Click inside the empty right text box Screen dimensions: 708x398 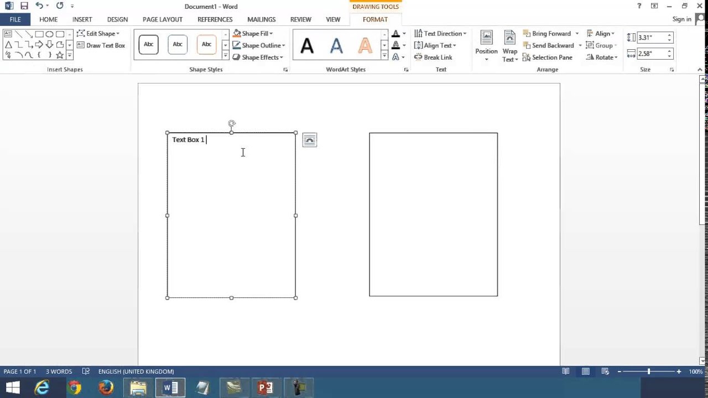433,214
